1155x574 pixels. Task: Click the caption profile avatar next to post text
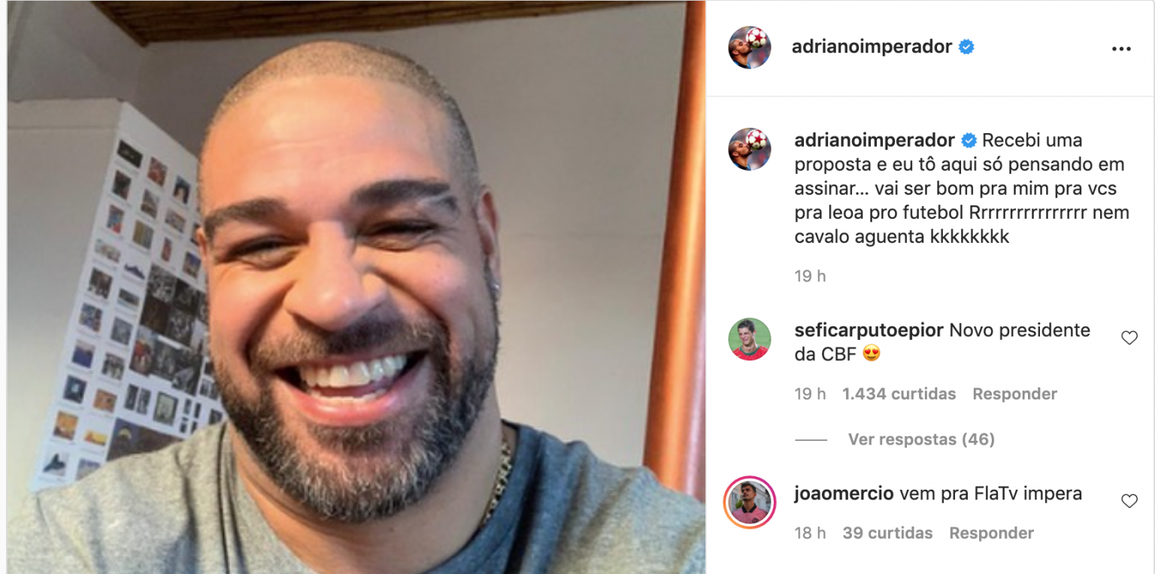(x=750, y=149)
